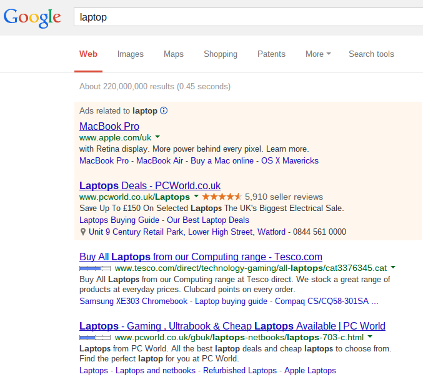Click the PageRank bar next to pcworld.co.uk/gbuk URL
This screenshot has height=382, width=423.
pos(95,338)
